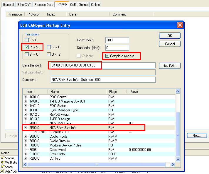Expand the 1C12:0 RxPDO Assign entry
Image resolution: width=209 pixels, height=174 pixels.
click(x=25, y=115)
